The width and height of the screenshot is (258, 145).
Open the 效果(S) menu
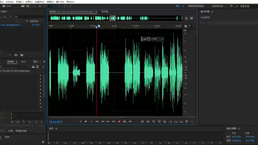pyautogui.click(x=29, y=2)
